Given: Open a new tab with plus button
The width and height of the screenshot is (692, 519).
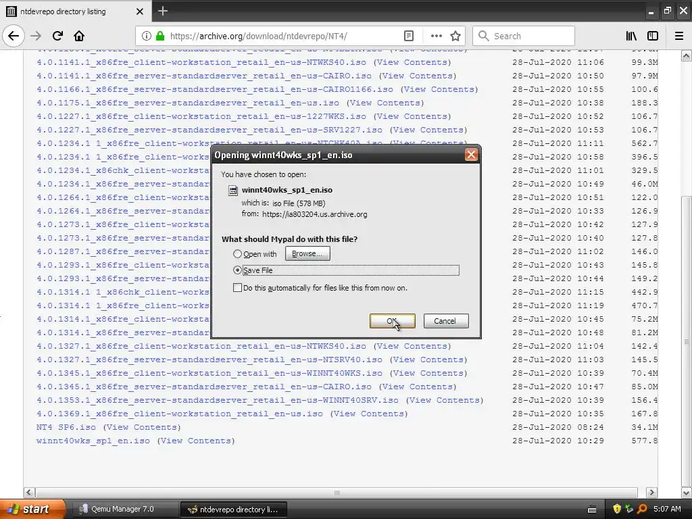Looking at the screenshot, I should click(x=162, y=11).
